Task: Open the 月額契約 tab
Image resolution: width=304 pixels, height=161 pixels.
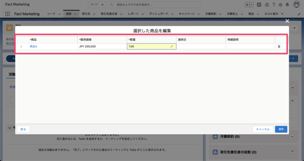Action: point(211,14)
